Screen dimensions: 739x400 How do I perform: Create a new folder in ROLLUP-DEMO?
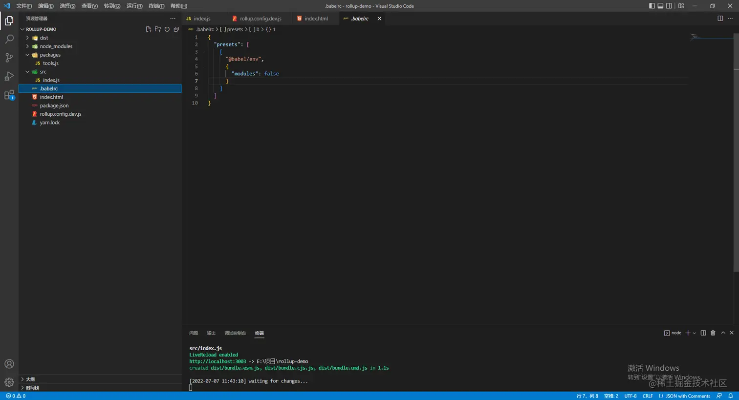point(158,29)
